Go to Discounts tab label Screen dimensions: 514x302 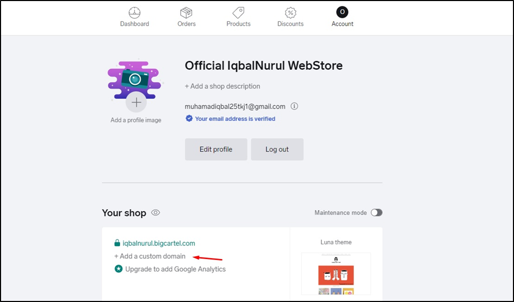[x=290, y=24]
